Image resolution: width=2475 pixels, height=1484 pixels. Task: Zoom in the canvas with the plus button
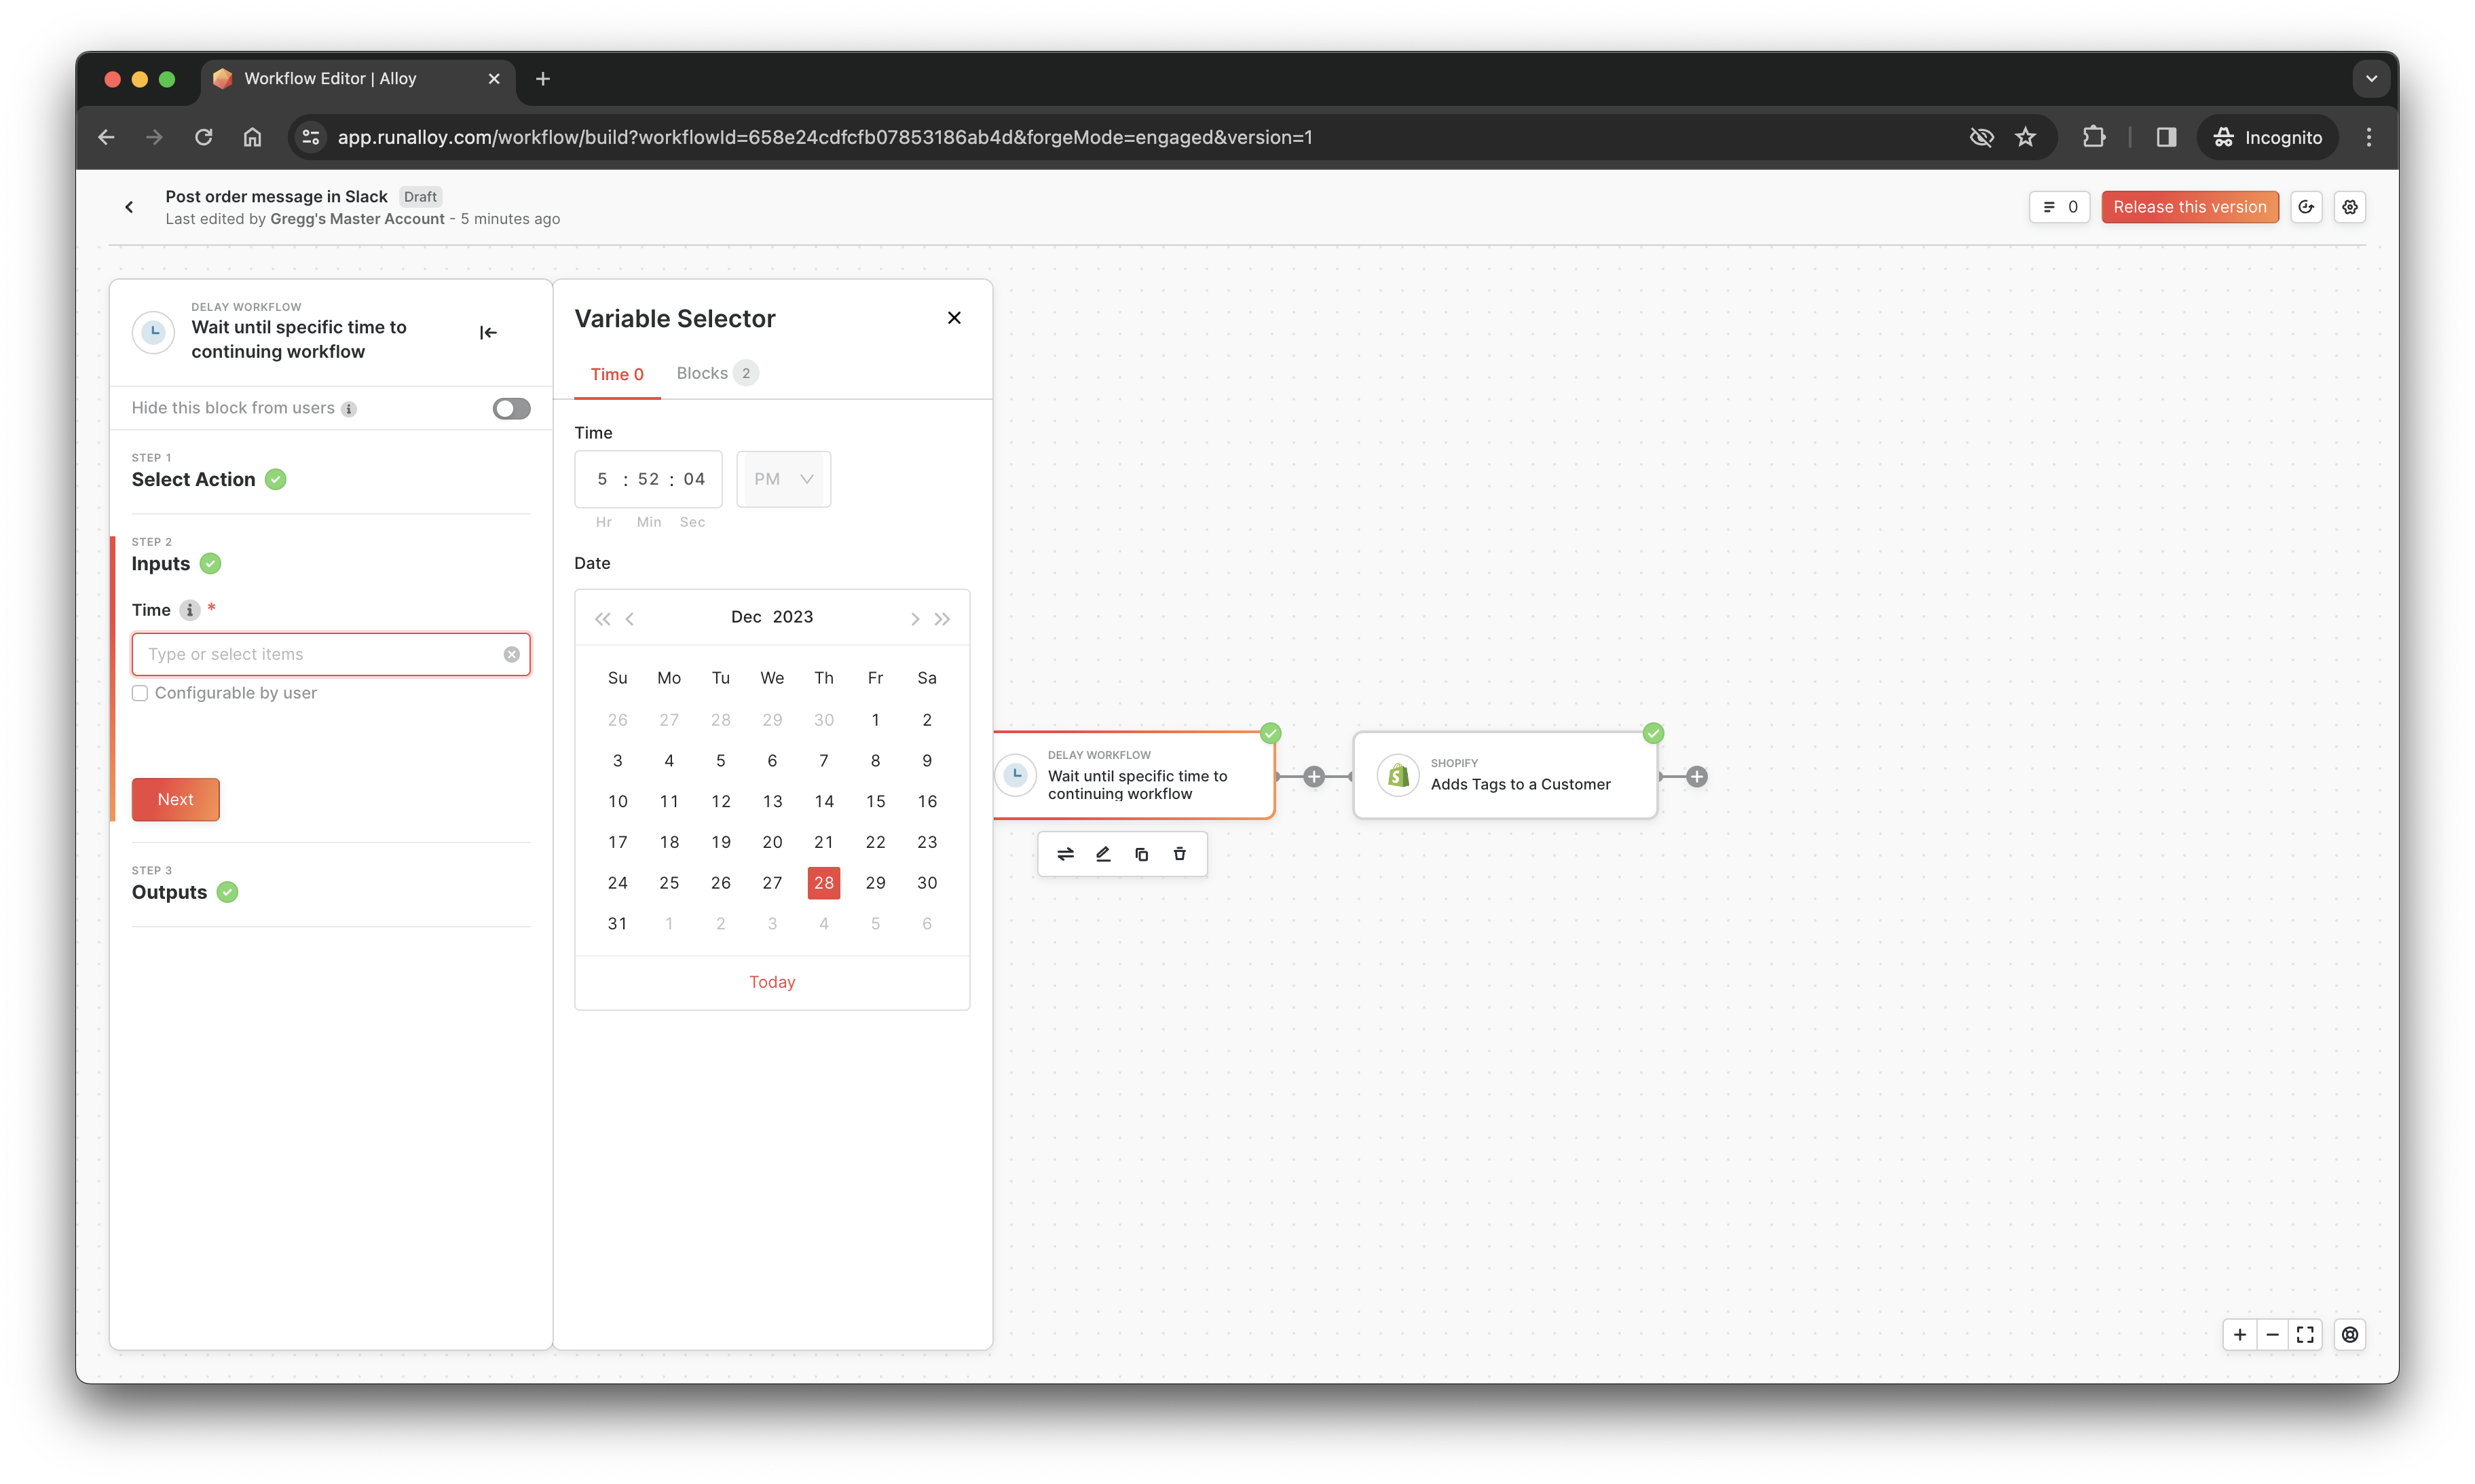(x=2239, y=1335)
